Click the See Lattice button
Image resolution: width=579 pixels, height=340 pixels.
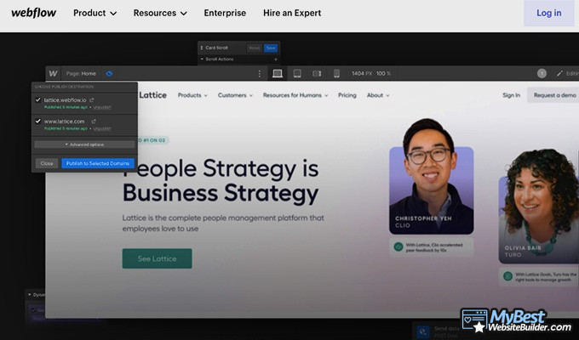157,258
